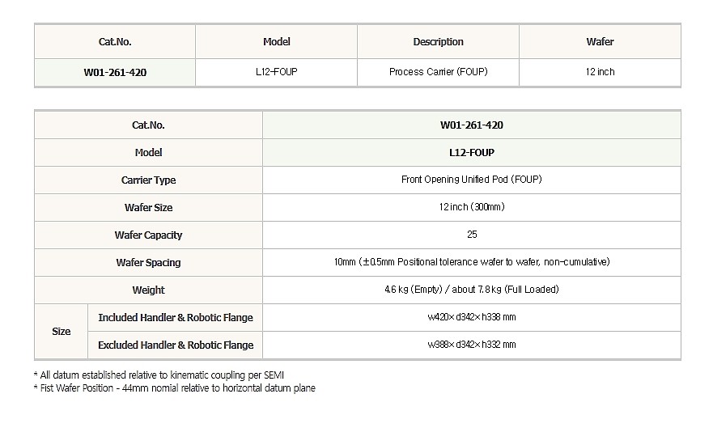Image resolution: width=713 pixels, height=432 pixels.
Task: Click the Wafer Capacity value 25
Action: (x=472, y=235)
